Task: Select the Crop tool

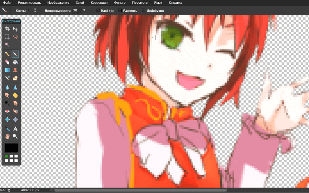Action: tap(7, 29)
